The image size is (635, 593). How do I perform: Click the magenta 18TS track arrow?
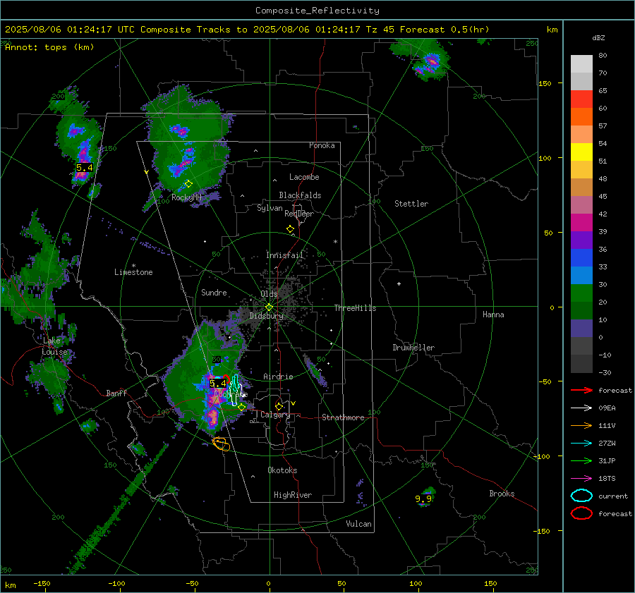[581, 479]
